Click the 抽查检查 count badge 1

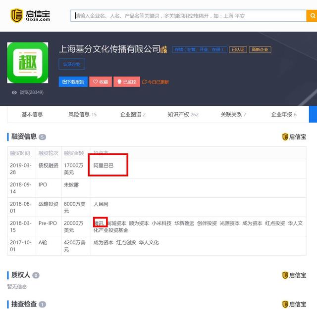point(42,305)
